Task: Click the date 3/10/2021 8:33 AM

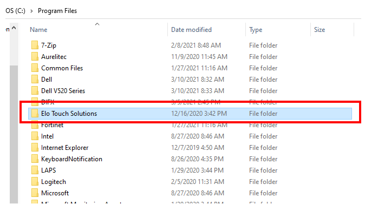Action: point(198,91)
